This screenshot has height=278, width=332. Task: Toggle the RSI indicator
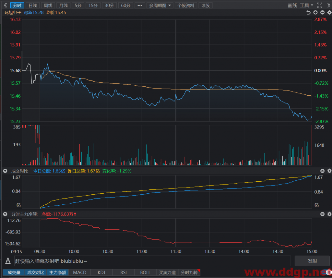coord(124,272)
